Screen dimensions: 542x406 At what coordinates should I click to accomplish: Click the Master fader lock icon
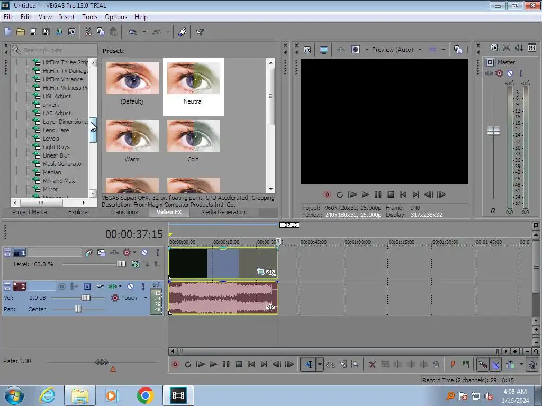[x=493, y=210]
